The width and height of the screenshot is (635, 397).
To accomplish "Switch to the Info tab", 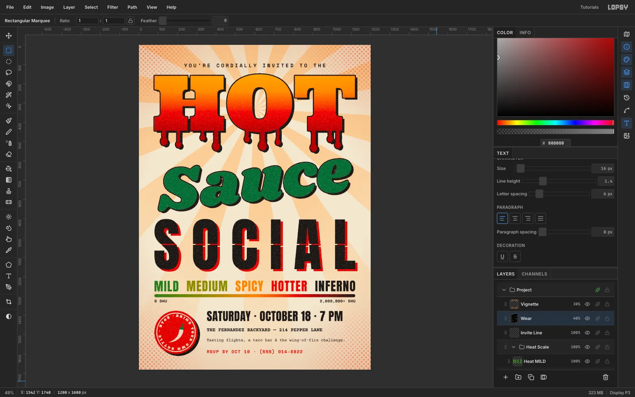I will (525, 33).
